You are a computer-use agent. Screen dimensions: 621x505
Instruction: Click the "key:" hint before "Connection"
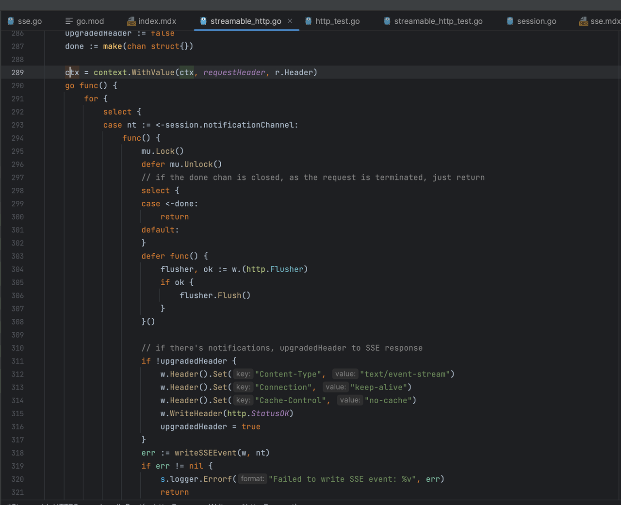click(x=243, y=387)
